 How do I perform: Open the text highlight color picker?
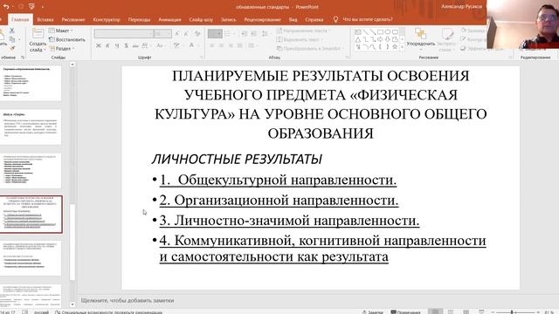tap(177, 45)
